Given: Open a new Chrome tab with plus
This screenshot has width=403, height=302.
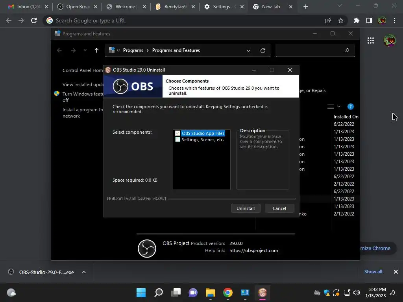Looking at the screenshot, I should coord(305,7).
